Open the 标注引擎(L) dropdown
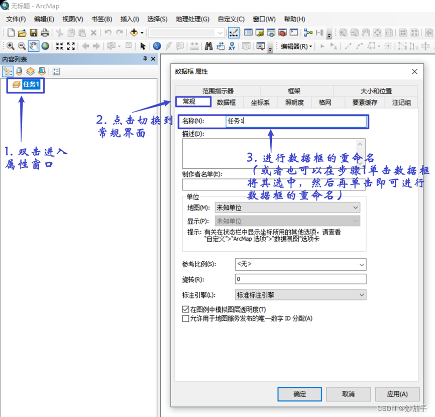This screenshot has height=417, width=435. coord(300,295)
